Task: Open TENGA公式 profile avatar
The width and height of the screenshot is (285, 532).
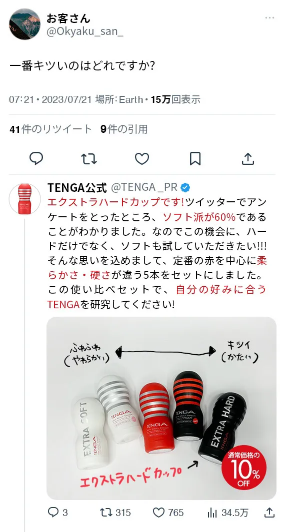Action: (24, 199)
